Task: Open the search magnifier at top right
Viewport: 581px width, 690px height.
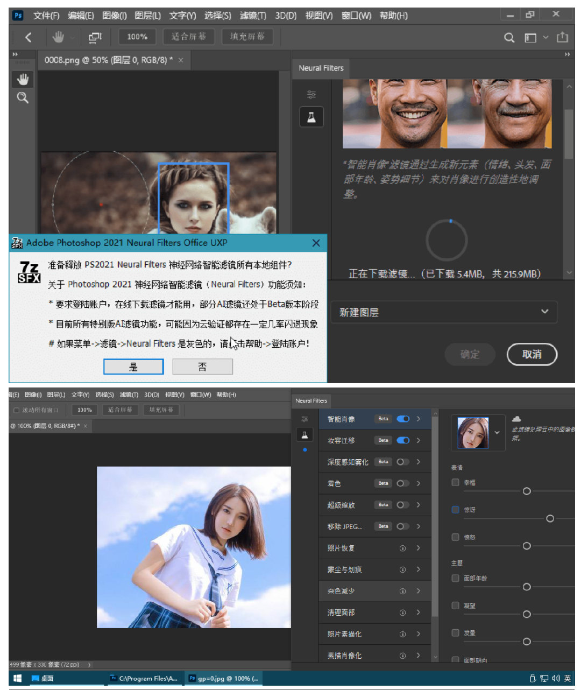Action: point(509,38)
